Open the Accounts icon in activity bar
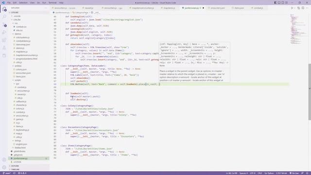 [4, 160]
